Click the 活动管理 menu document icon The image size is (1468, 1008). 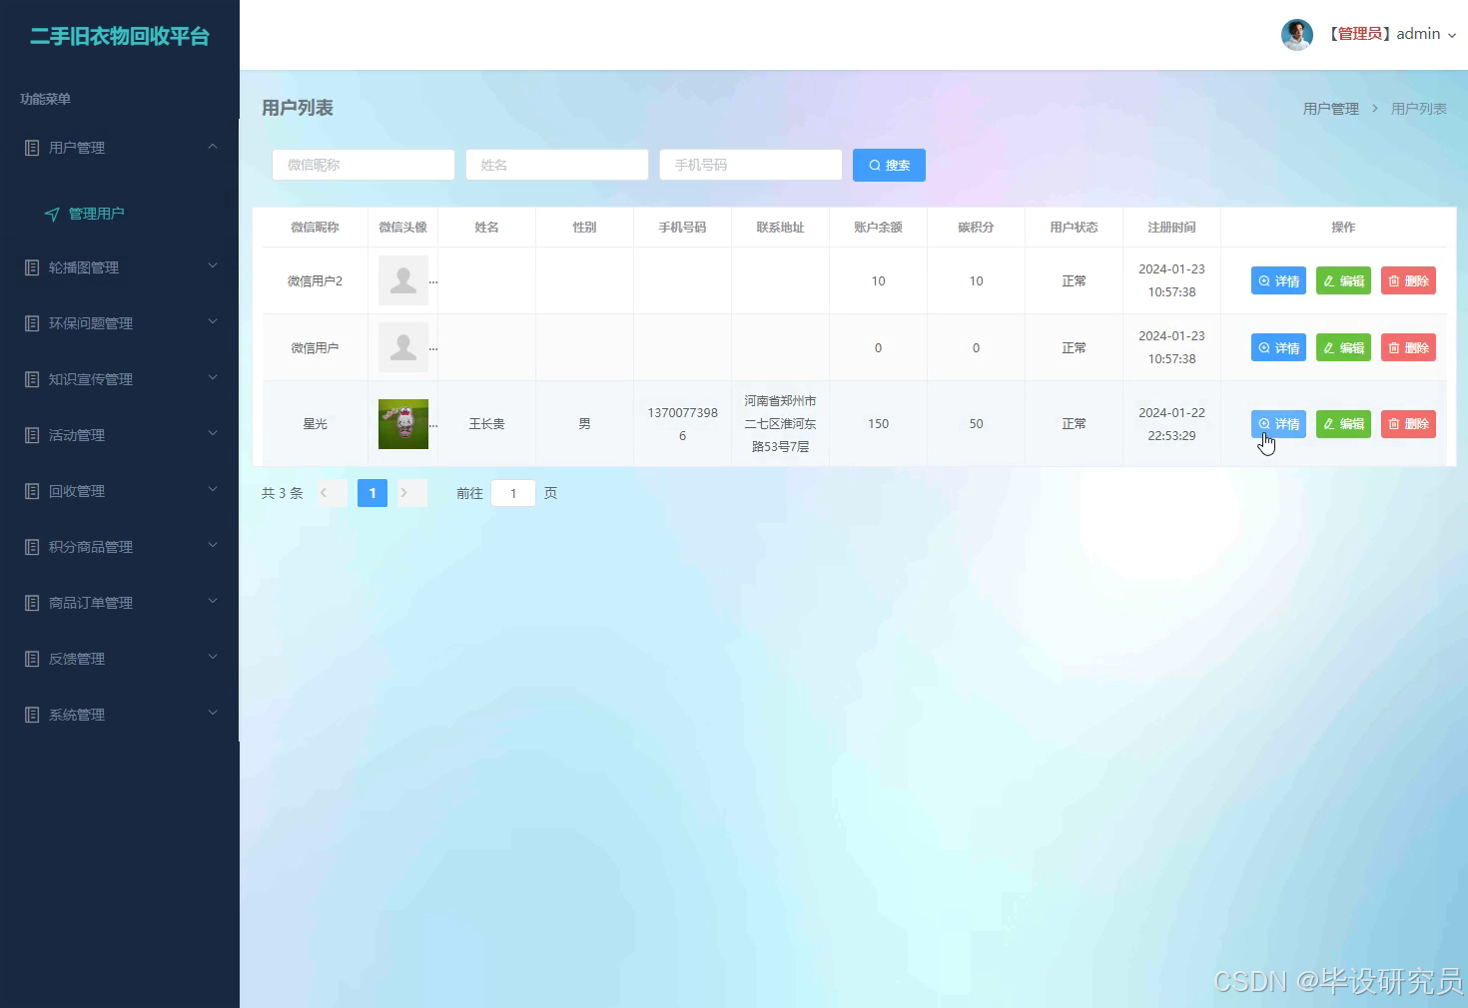click(x=32, y=435)
